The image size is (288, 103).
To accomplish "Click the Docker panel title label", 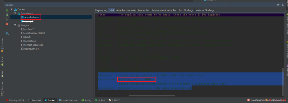I will pos(9,5).
